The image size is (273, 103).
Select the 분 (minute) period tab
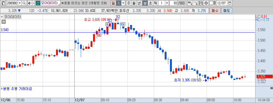[x=145, y=3]
